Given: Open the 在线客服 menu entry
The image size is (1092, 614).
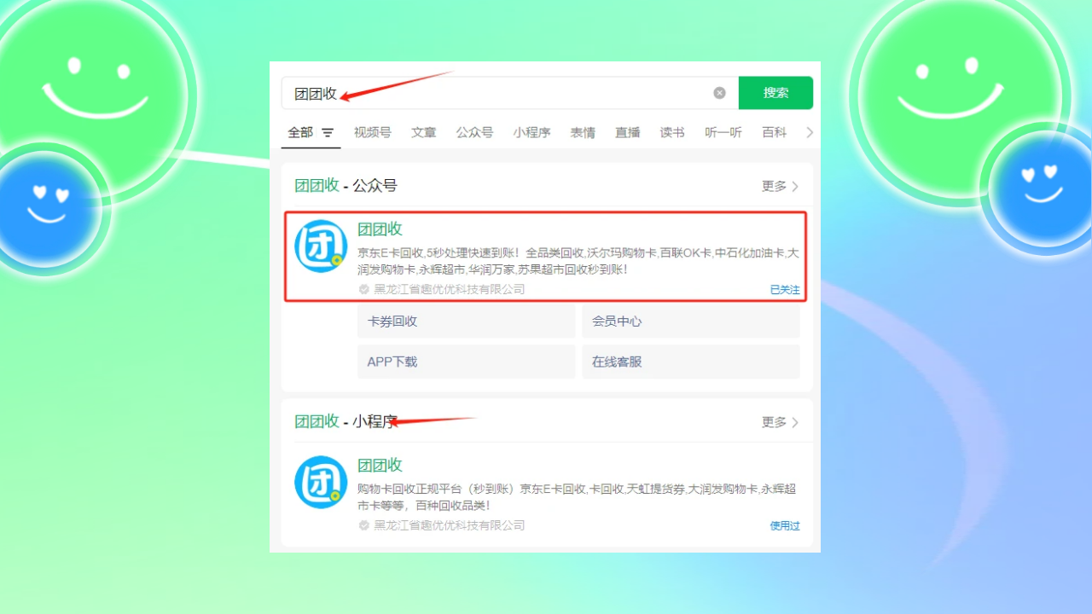Looking at the screenshot, I should click(691, 362).
